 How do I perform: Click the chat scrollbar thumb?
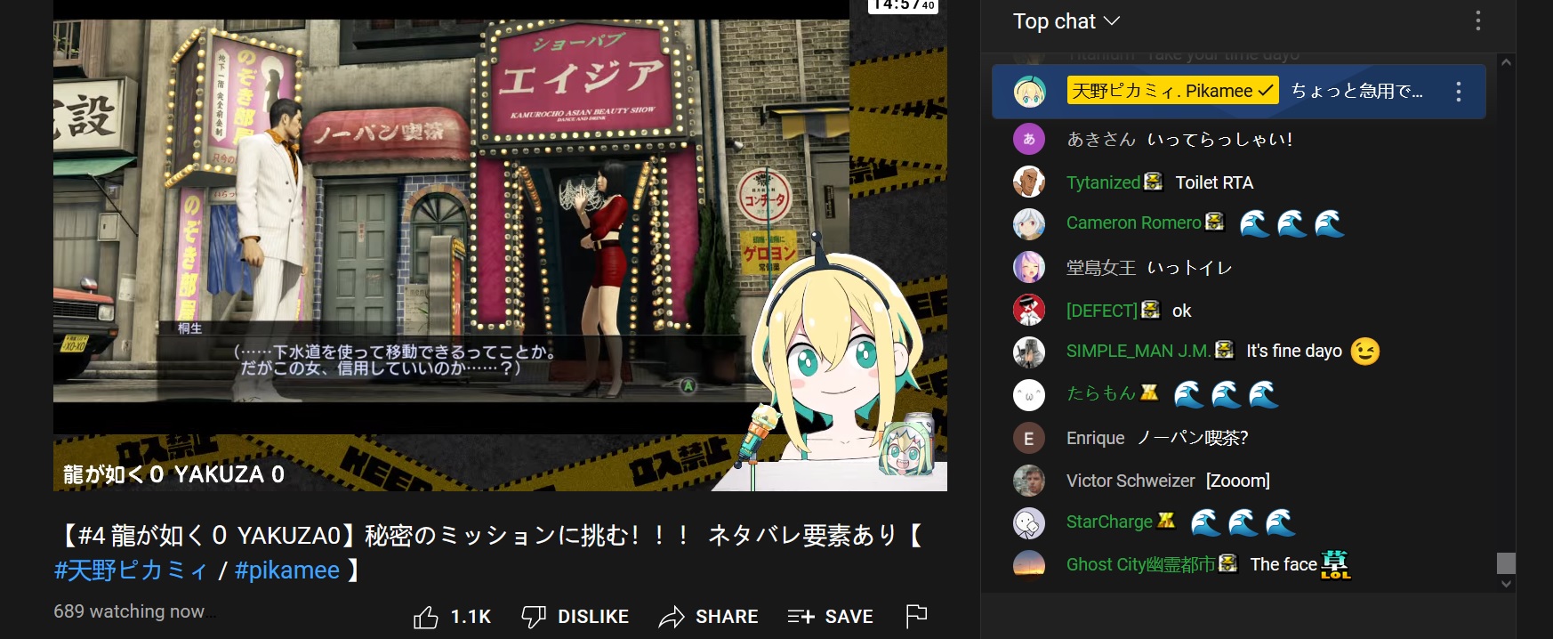pos(1506,562)
